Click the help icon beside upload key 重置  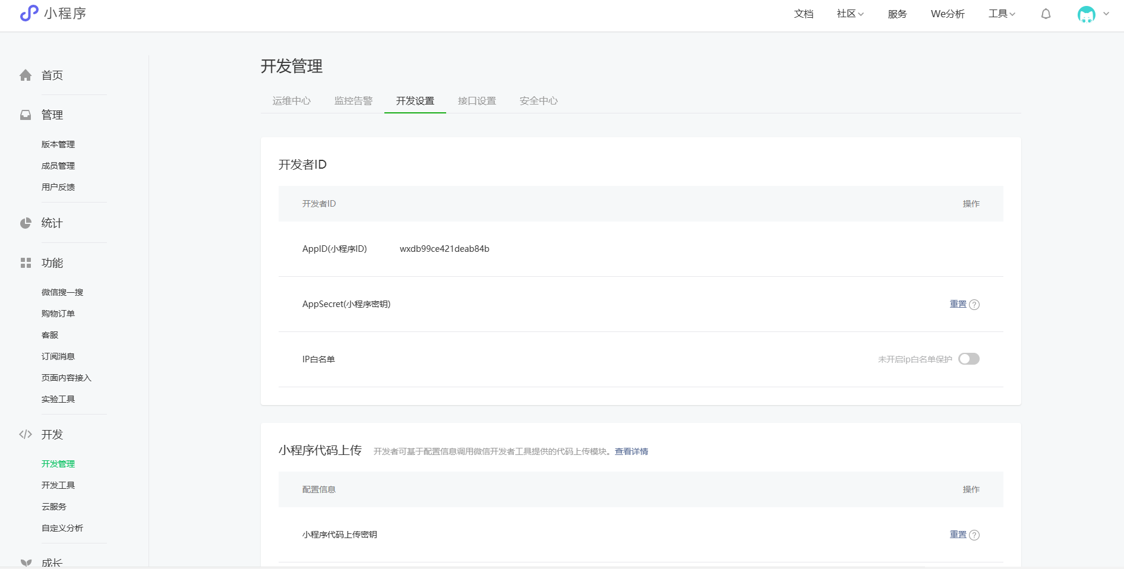click(x=974, y=535)
